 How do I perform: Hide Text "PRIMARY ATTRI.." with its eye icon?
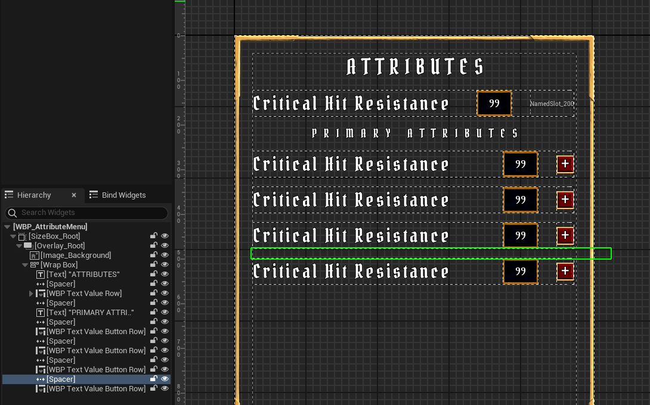pos(165,312)
